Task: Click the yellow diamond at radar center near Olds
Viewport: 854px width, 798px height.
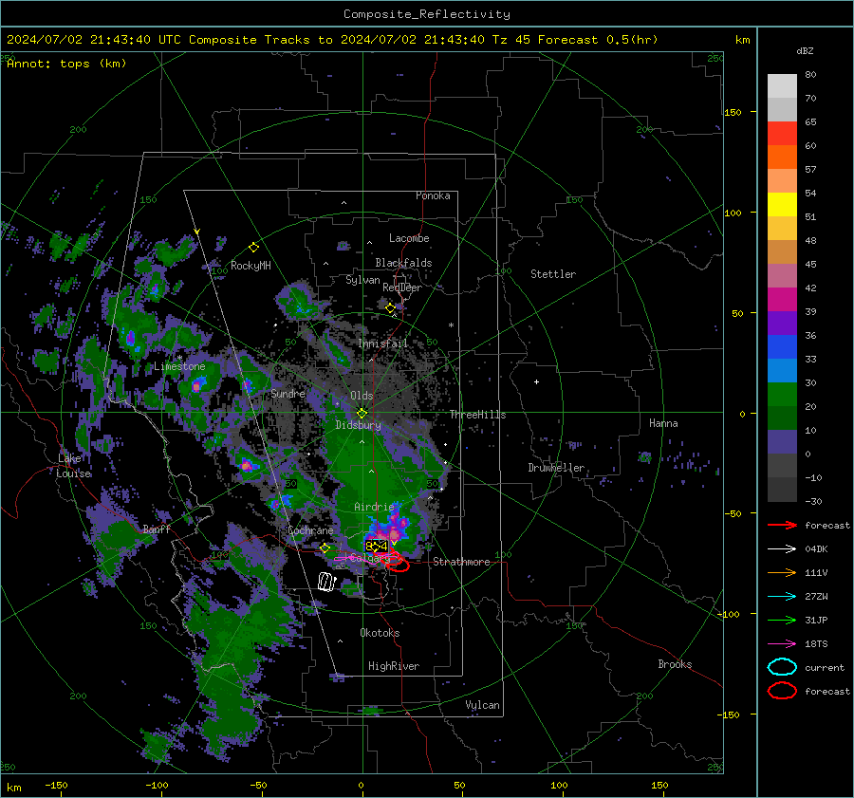Action: (362, 413)
